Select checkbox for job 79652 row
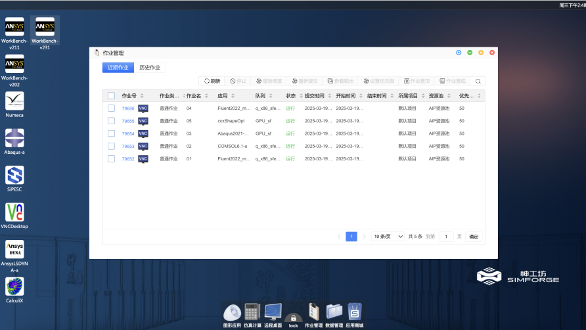Viewport: 586px width, 330px height. coord(111,158)
